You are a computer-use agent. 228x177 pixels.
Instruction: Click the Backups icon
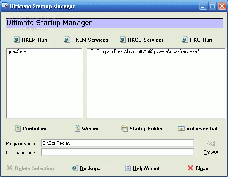[75, 168]
